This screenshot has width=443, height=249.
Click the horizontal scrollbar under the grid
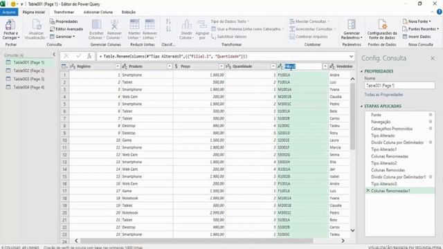click(x=197, y=241)
